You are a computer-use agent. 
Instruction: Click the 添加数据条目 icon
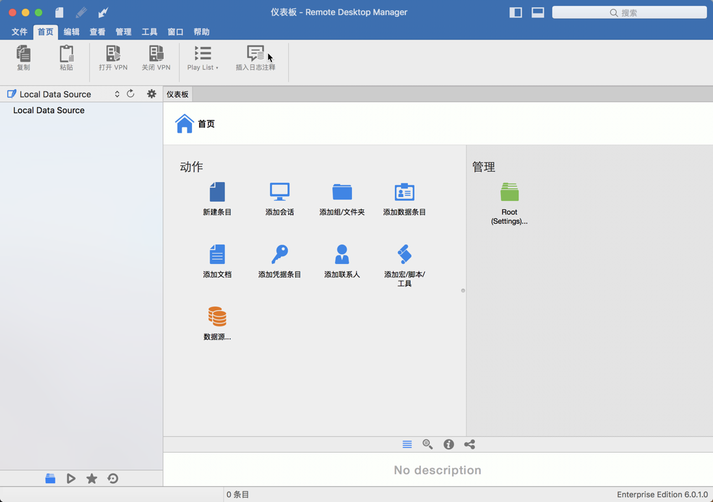pyautogui.click(x=405, y=192)
